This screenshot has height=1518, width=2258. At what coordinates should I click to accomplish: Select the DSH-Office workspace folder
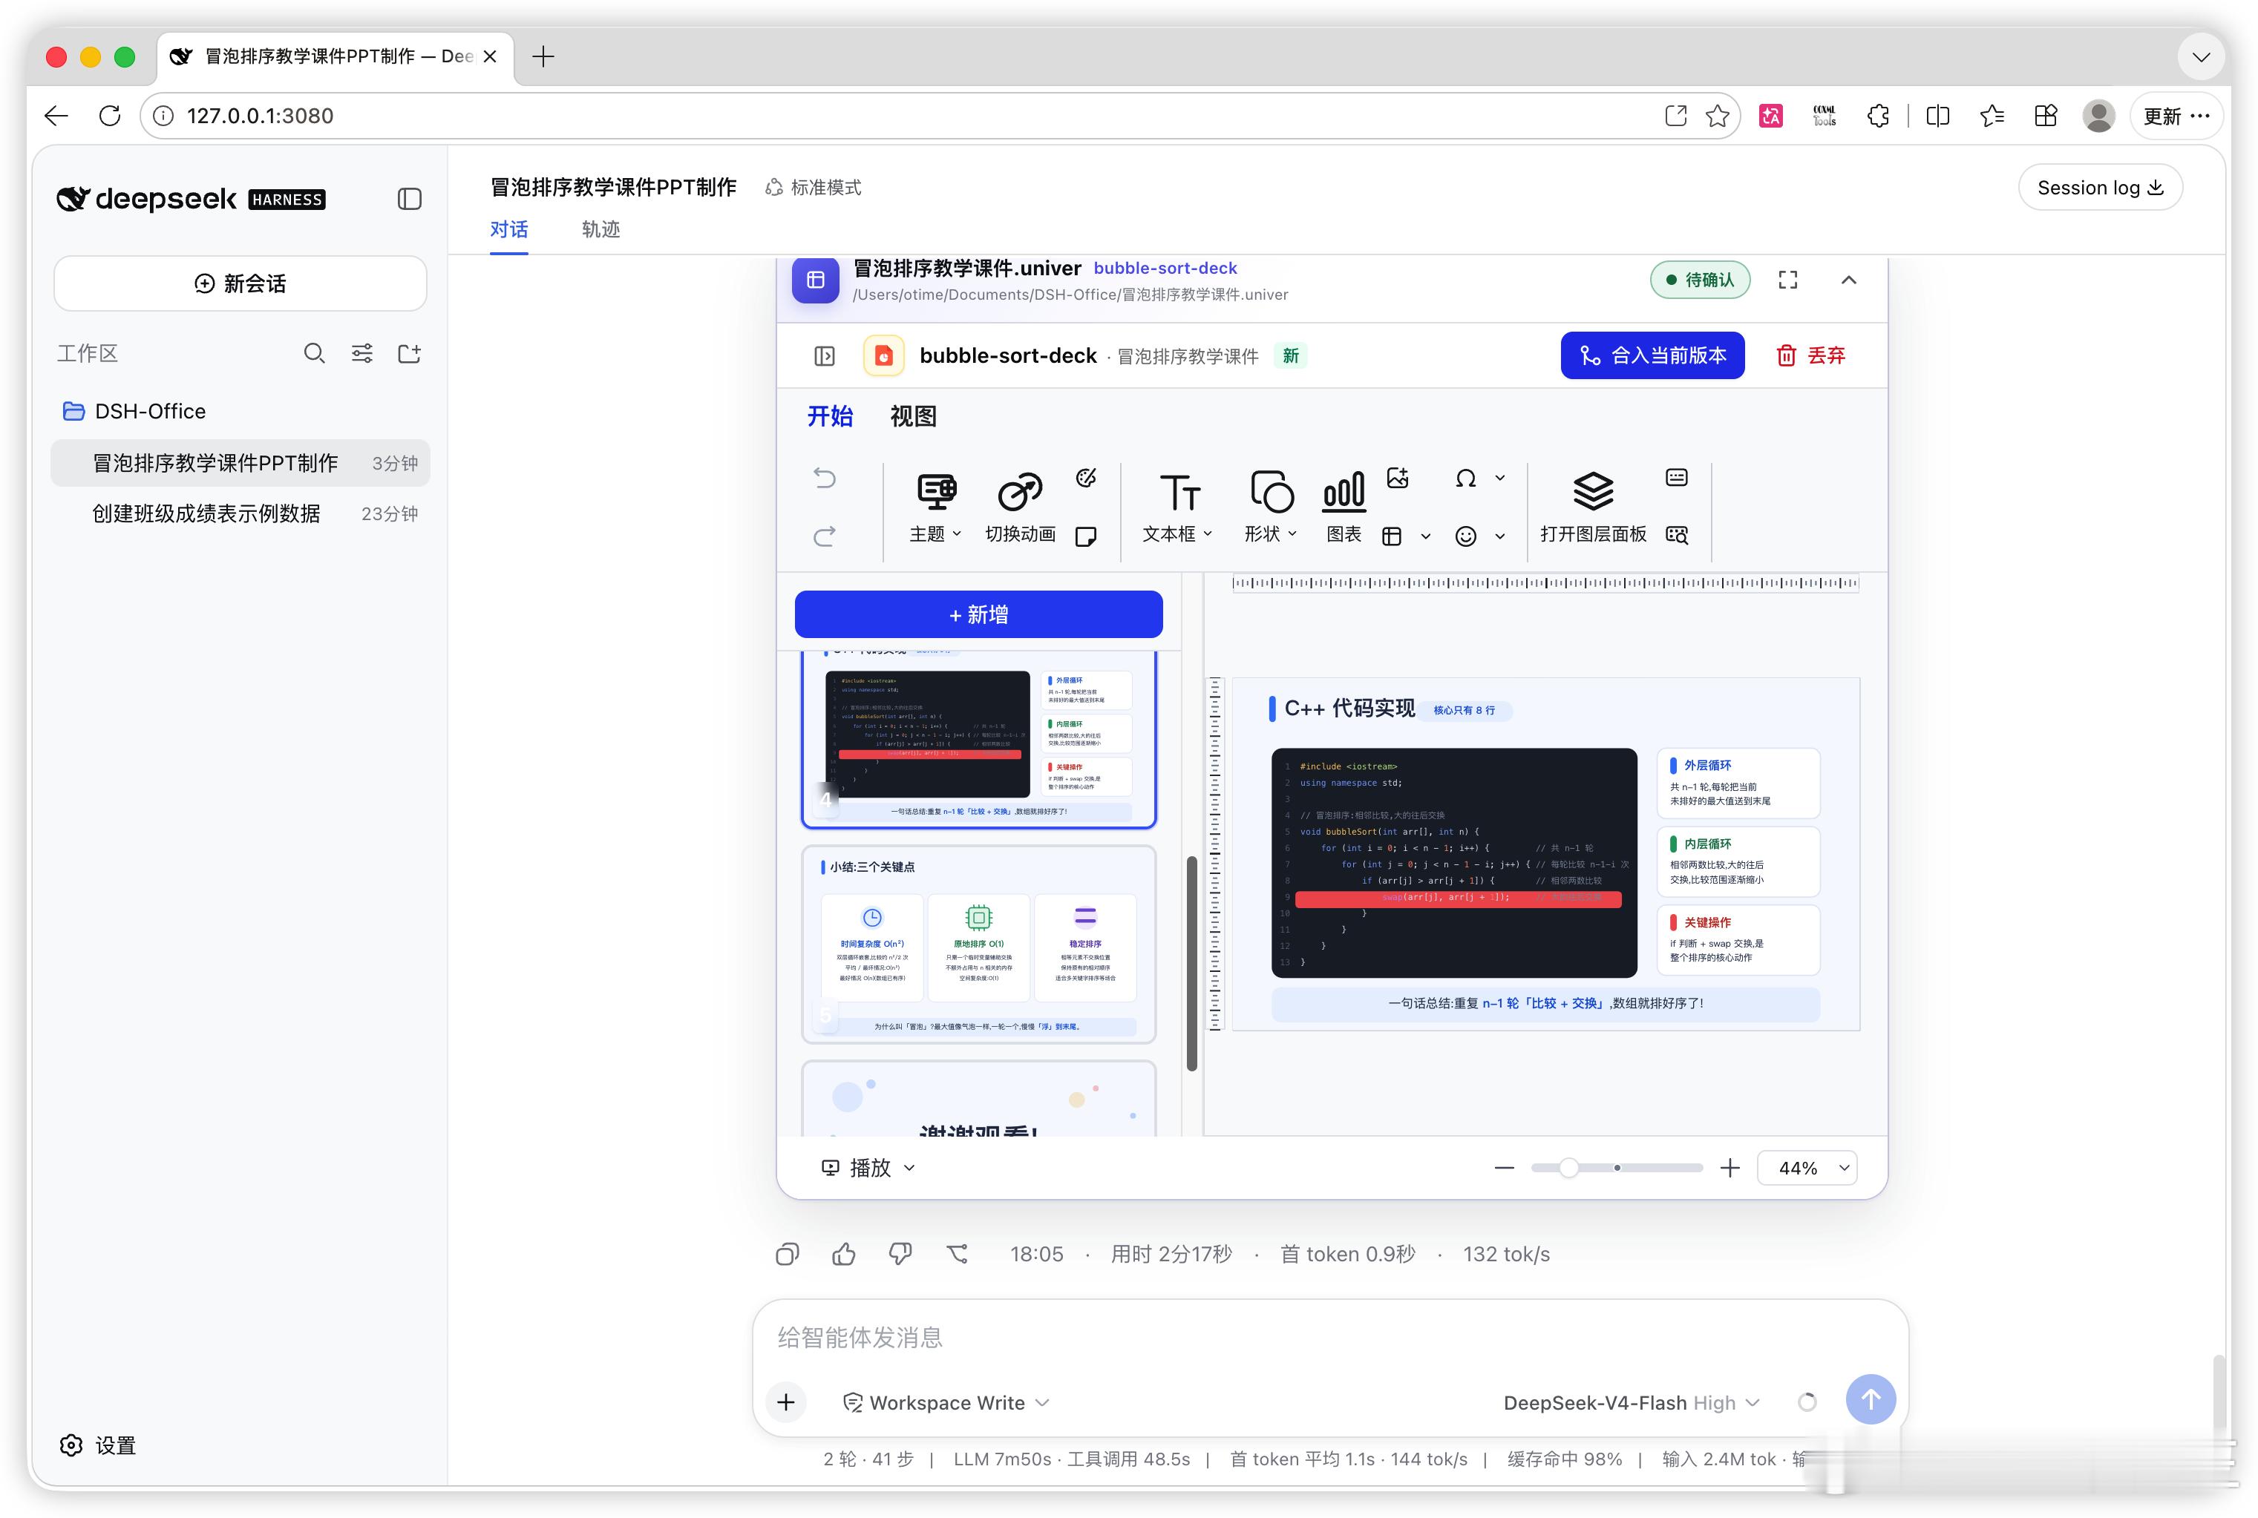(x=240, y=412)
